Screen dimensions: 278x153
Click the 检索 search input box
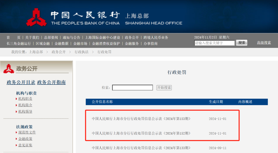click(x=133, y=88)
